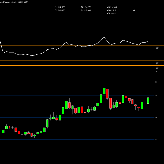Select the close value C: 24.47
The width and height of the screenshot is (164, 164).
click(x=59, y=10)
